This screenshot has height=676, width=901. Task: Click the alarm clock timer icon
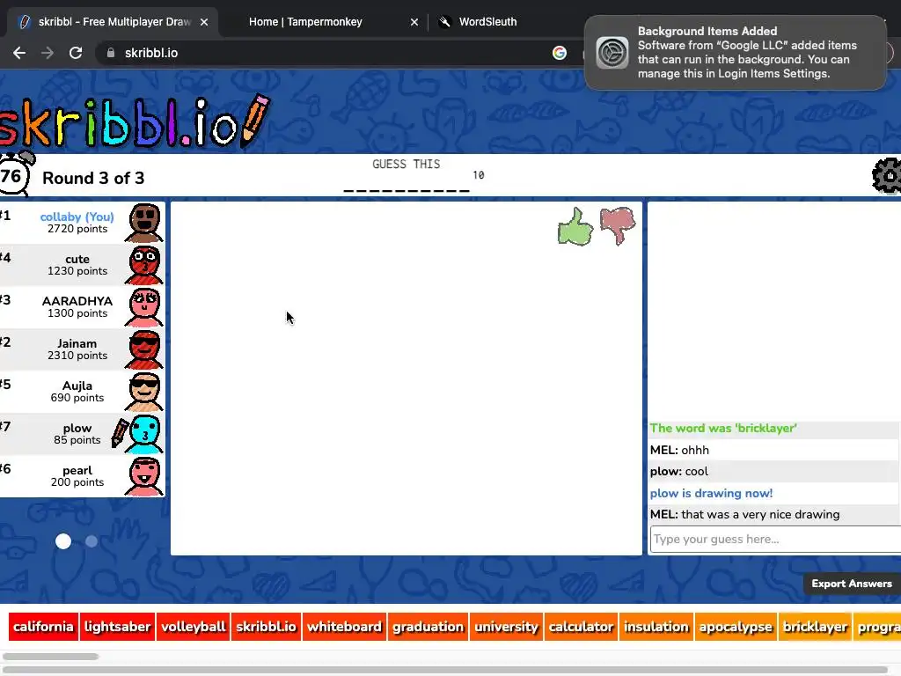(14, 173)
